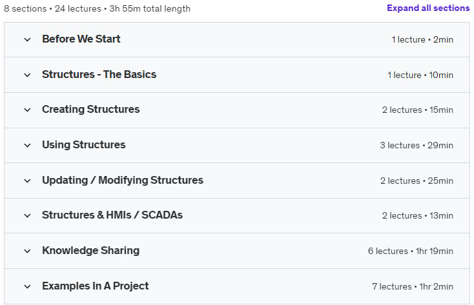Open chevron next to Using Structures

click(27, 145)
